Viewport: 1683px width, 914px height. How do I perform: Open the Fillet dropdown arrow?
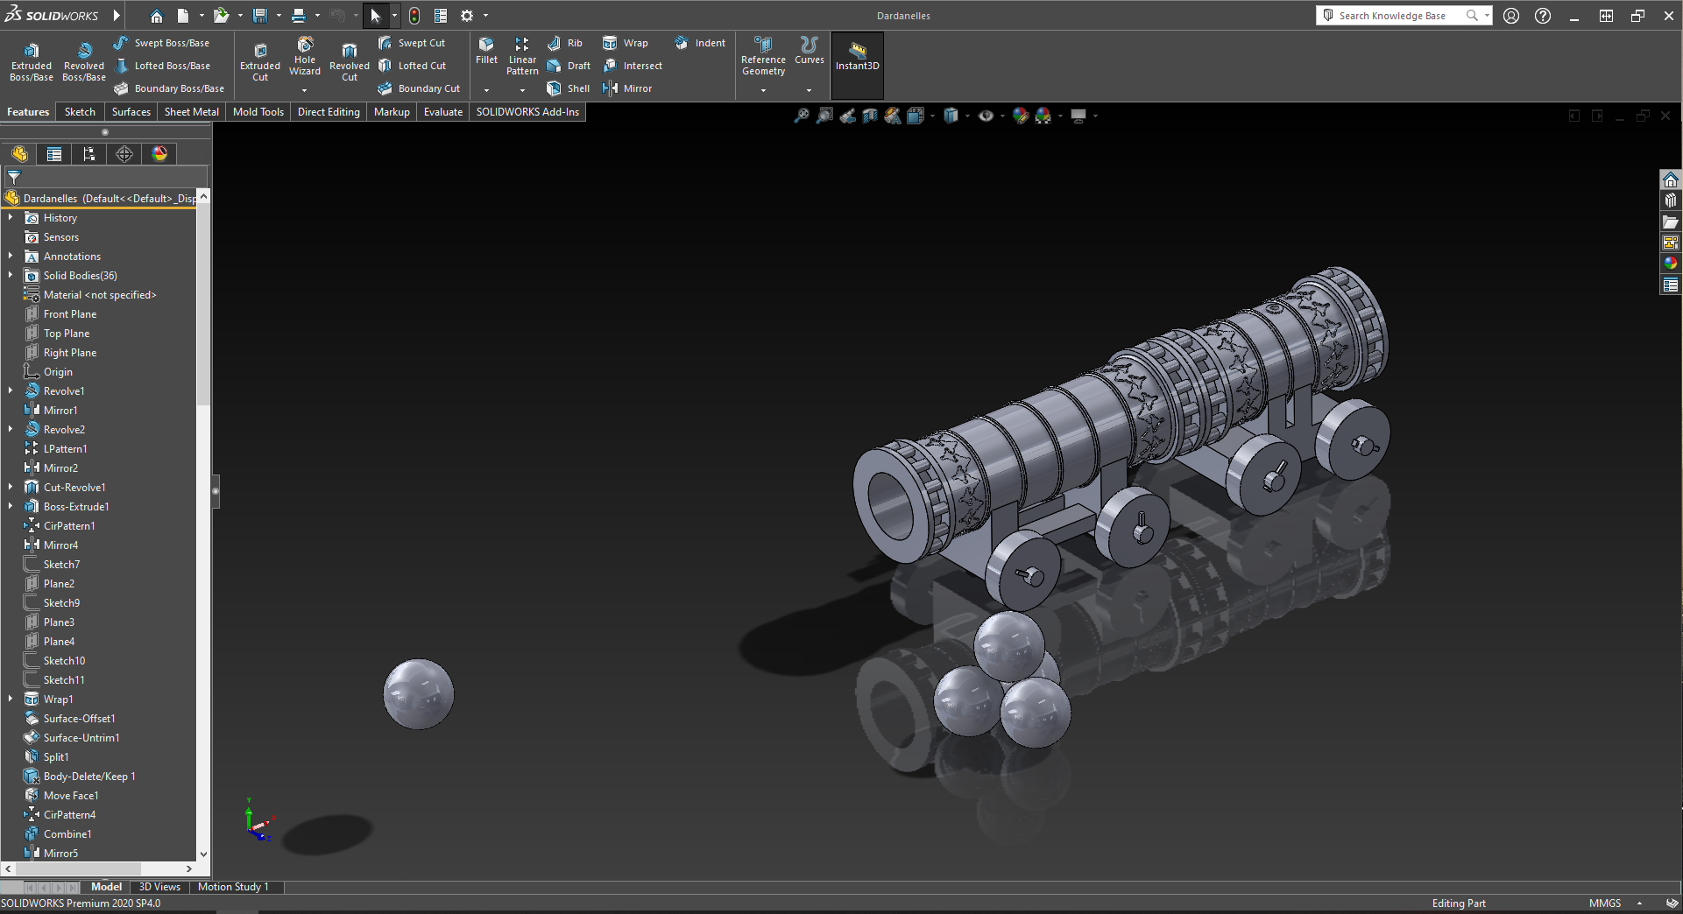point(486,90)
